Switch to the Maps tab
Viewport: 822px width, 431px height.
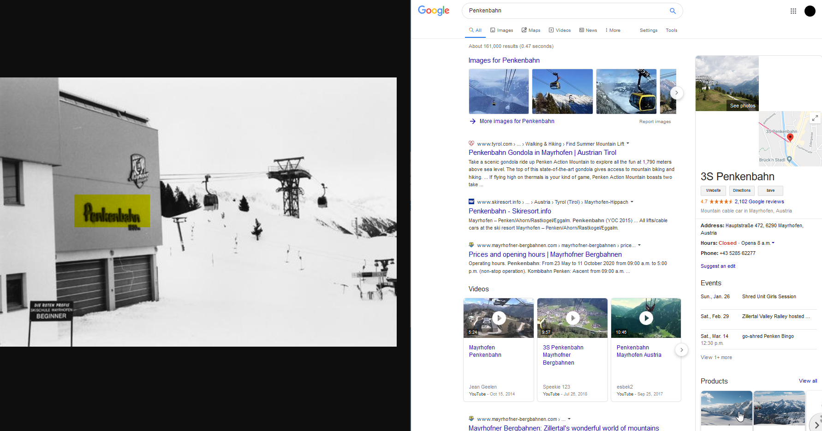[531, 30]
